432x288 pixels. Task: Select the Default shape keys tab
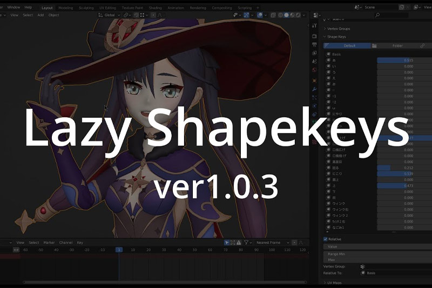(x=347, y=46)
